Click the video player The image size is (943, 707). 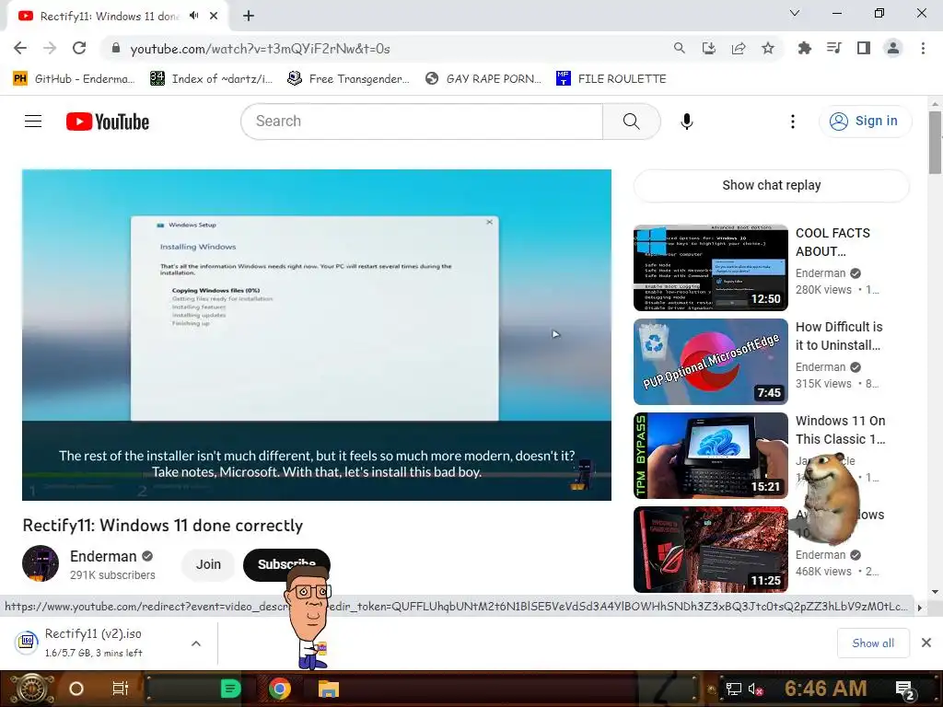317,334
